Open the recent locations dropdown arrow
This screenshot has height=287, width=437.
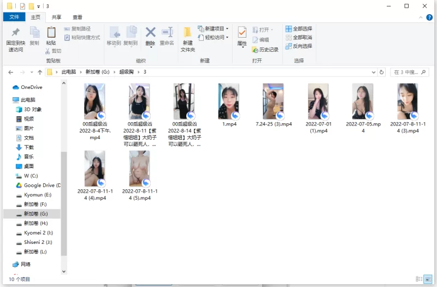point(32,73)
